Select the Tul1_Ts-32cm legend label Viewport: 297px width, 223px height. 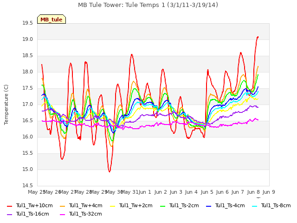(x=85, y=214)
